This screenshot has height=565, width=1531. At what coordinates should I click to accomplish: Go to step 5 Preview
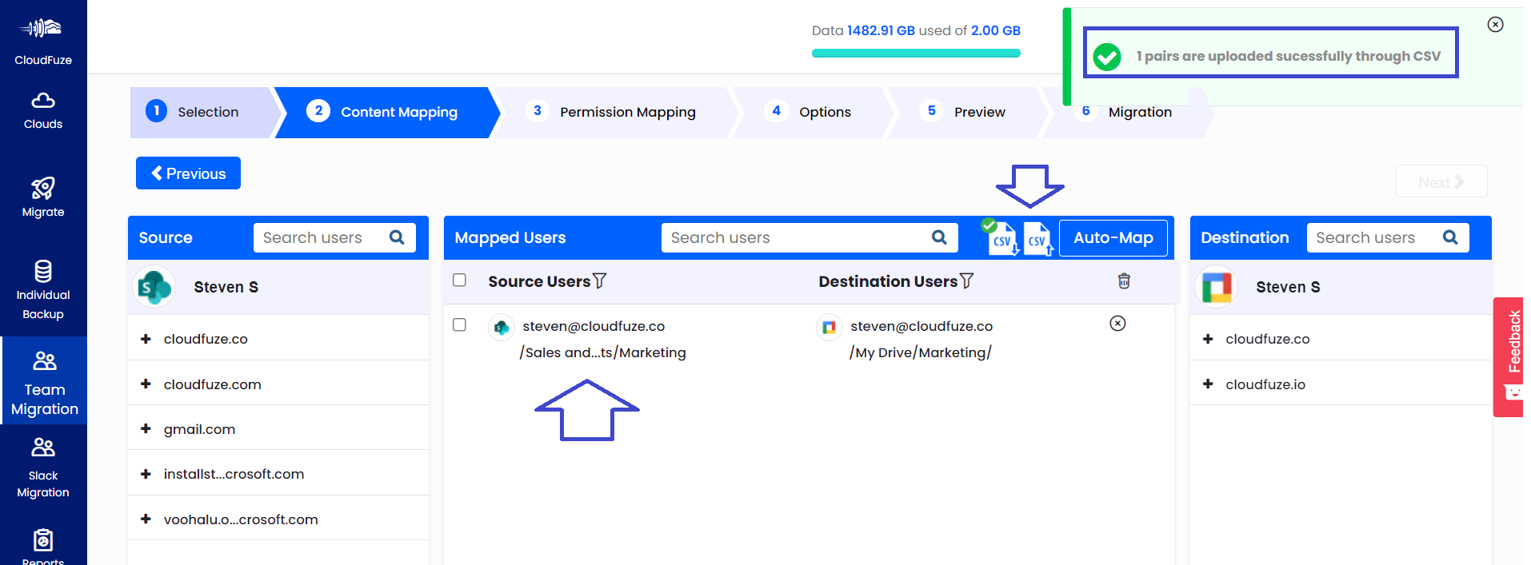(966, 112)
